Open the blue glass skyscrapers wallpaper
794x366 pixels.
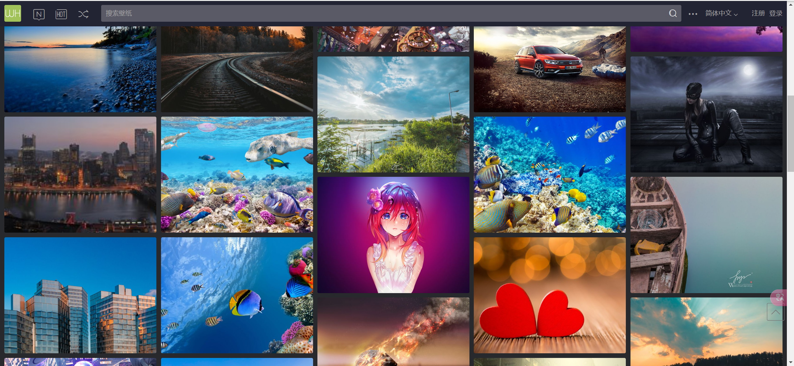(80, 295)
